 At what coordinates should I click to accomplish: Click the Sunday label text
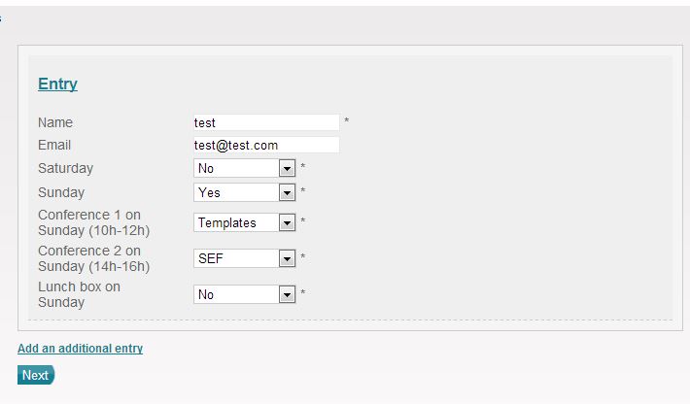(x=61, y=192)
